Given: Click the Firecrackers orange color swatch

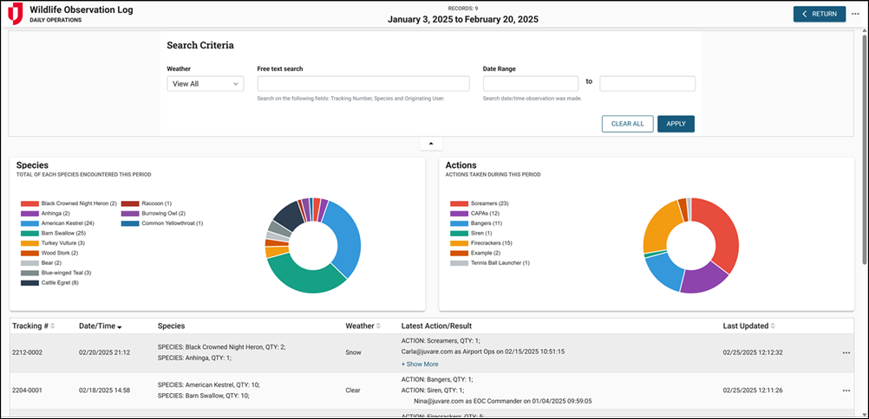Looking at the screenshot, I should pyautogui.click(x=459, y=243).
